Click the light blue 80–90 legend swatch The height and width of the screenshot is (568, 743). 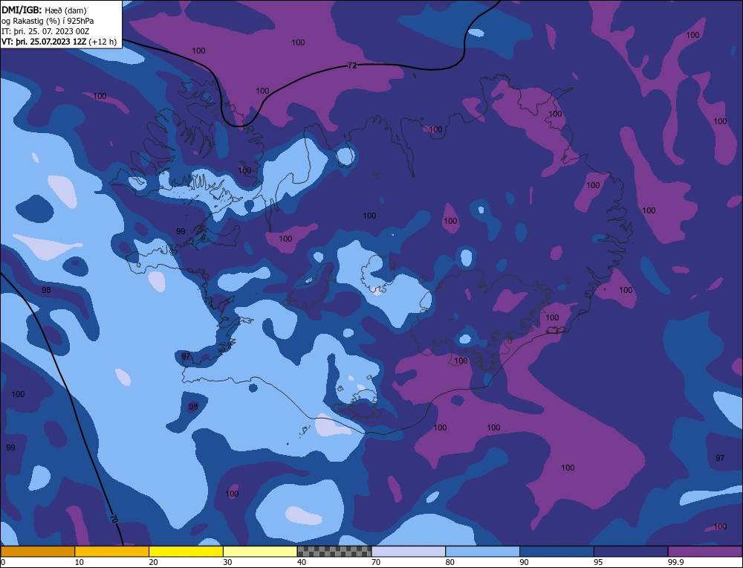pos(482,551)
